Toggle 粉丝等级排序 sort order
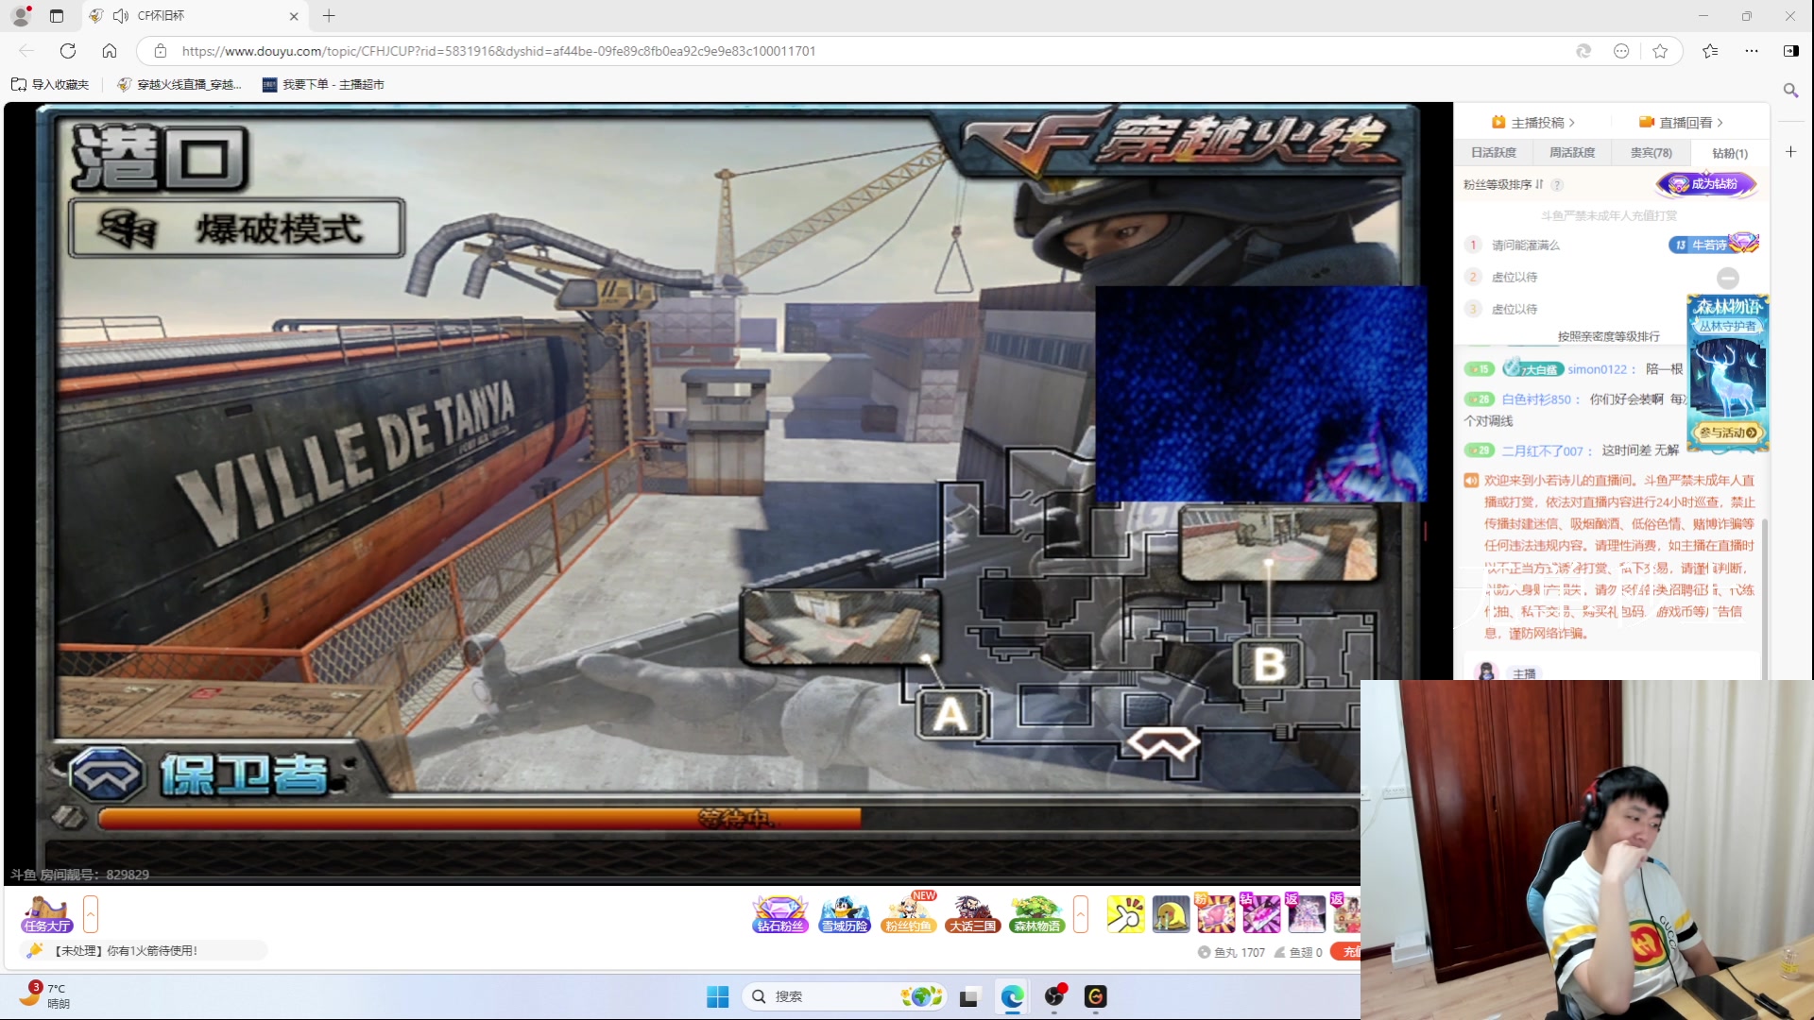 pyautogui.click(x=1503, y=184)
